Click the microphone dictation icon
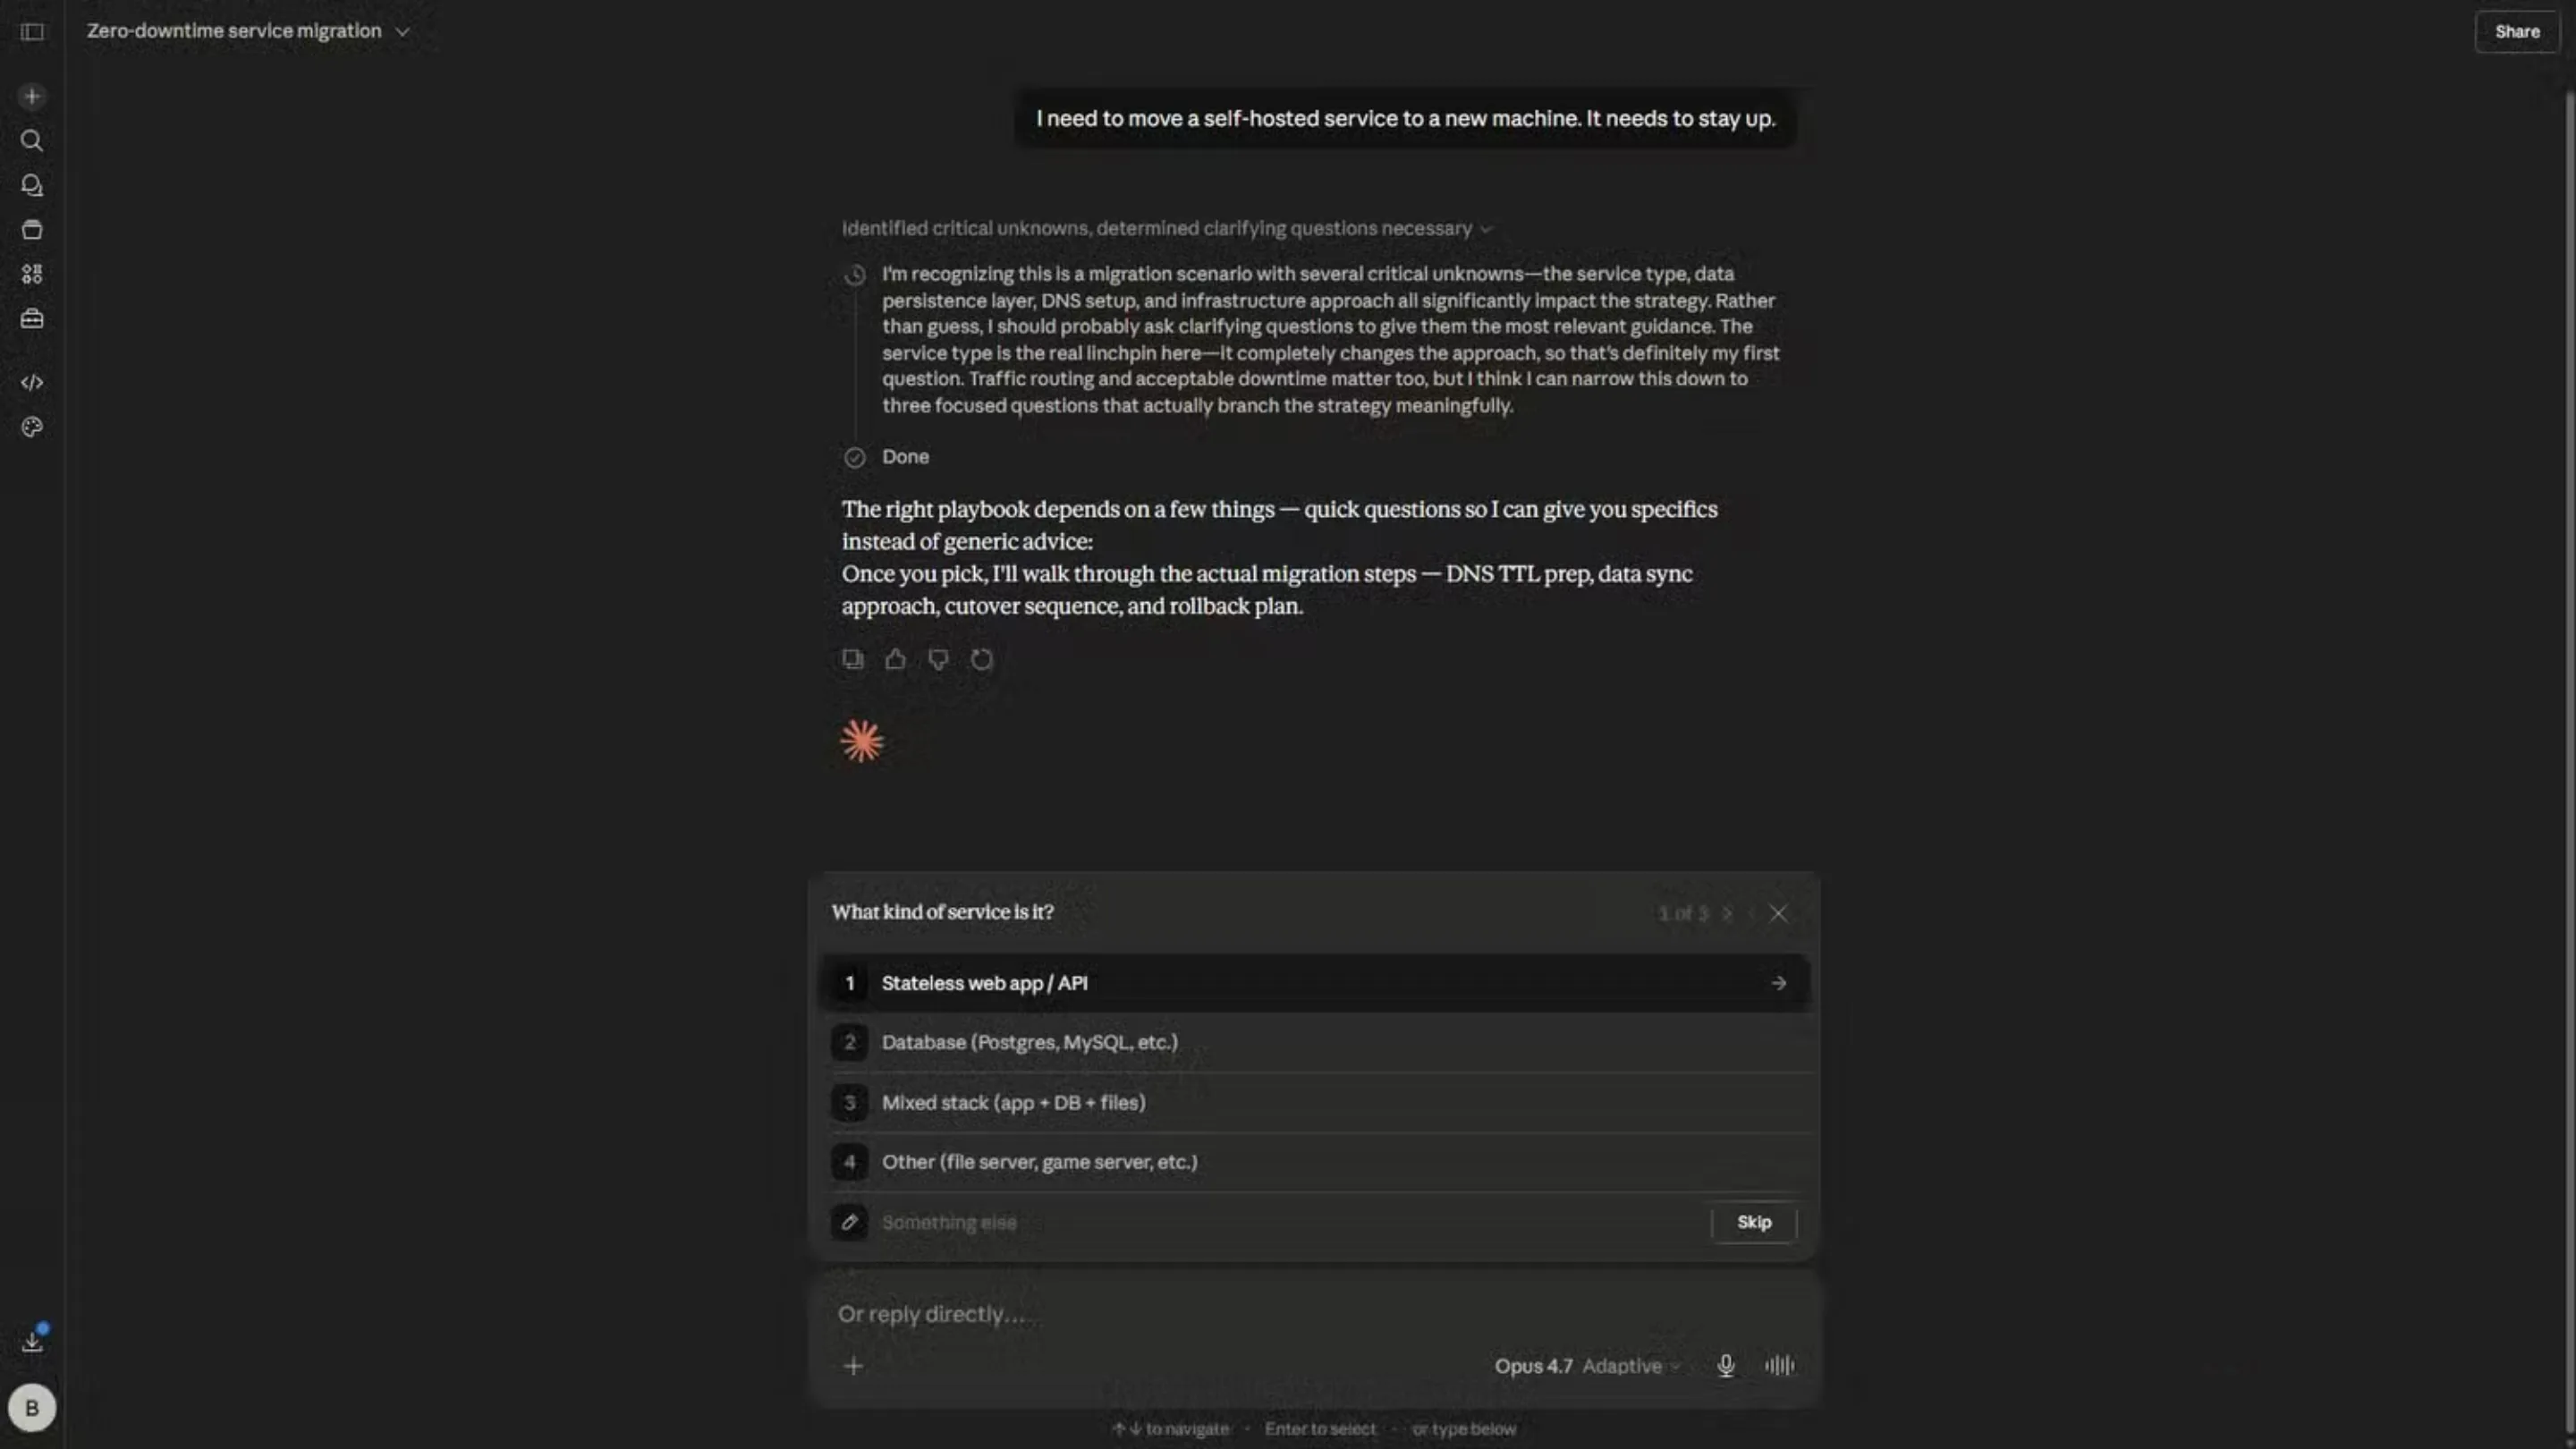The width and height of the screenshot is (2576, 1449). (1725, 1366)
